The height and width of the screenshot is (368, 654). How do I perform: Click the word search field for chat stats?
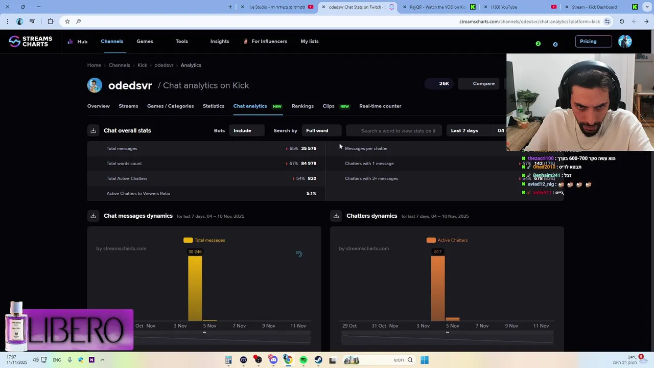pos(394,131)
